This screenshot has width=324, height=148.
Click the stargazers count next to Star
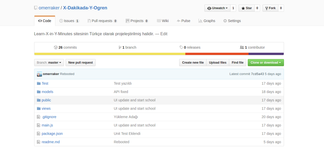[257, 8]
